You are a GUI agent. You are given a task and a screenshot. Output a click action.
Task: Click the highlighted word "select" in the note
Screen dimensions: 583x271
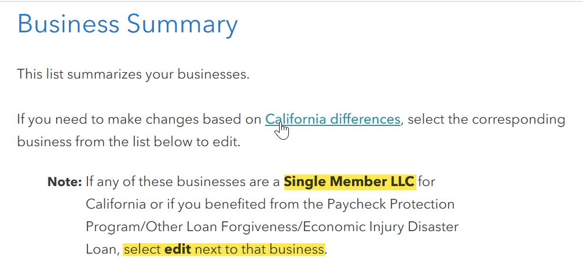[x=142, y=250]
